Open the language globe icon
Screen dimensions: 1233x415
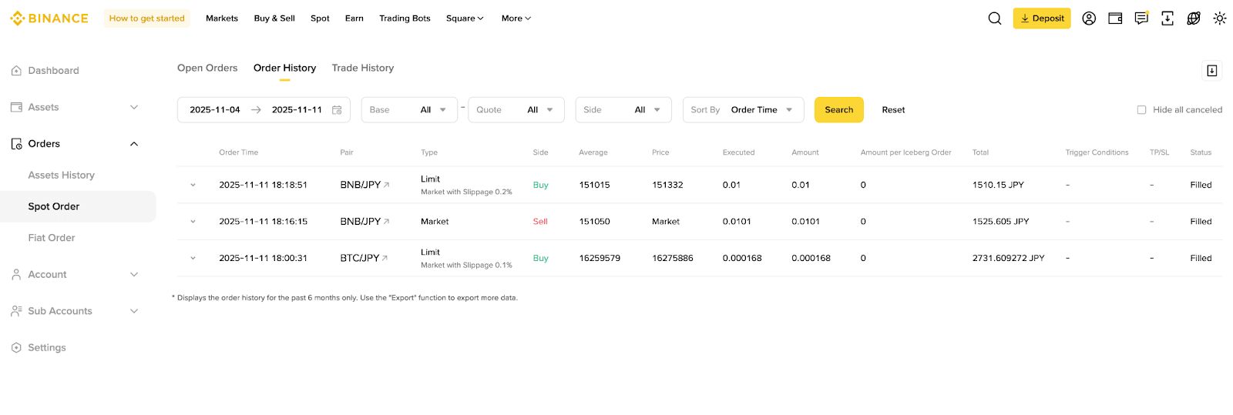click(1194, 18)
